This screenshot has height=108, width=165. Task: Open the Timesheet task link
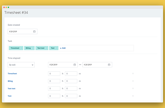pyautogui.click(x=12, y=74)
